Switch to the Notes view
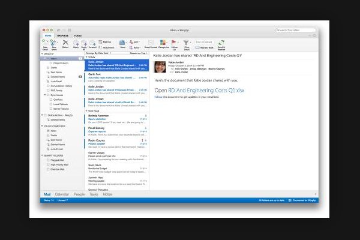The image size is (360, 240). (107, 194)
